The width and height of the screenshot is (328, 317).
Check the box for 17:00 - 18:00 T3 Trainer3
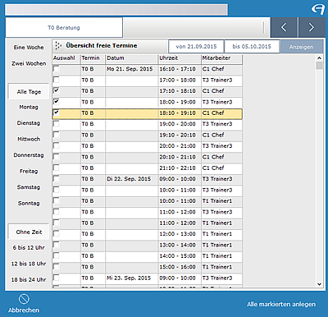57,80
